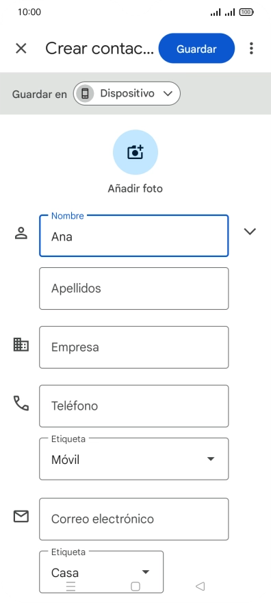Tap the Android back navigation triangle

pos(200,586)
